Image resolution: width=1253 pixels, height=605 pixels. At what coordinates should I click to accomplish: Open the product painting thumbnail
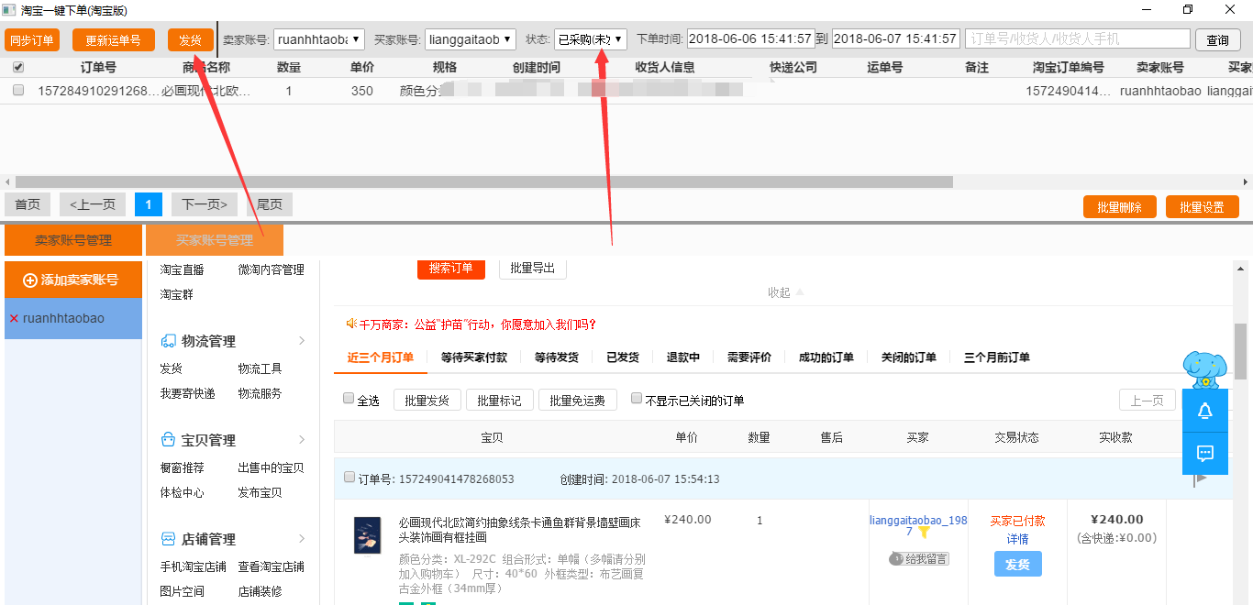[x=368, y=535]
